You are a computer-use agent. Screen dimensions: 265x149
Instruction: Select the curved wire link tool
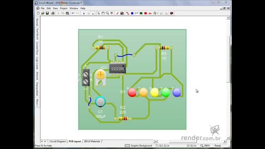[137, 13]
